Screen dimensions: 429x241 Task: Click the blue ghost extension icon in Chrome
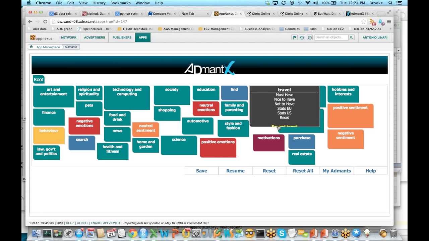pyautogui.click(x=381, y=22)
